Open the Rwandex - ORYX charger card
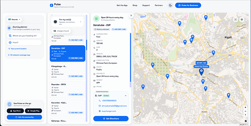Screen dimensions: 251x126 [x=67, y=90]
